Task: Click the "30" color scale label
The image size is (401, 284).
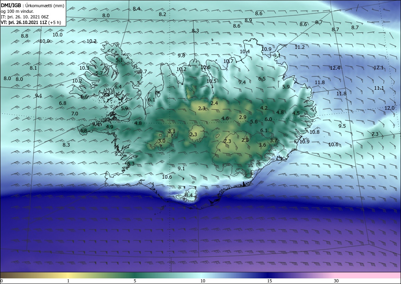Action: click(x=336, y=281)
